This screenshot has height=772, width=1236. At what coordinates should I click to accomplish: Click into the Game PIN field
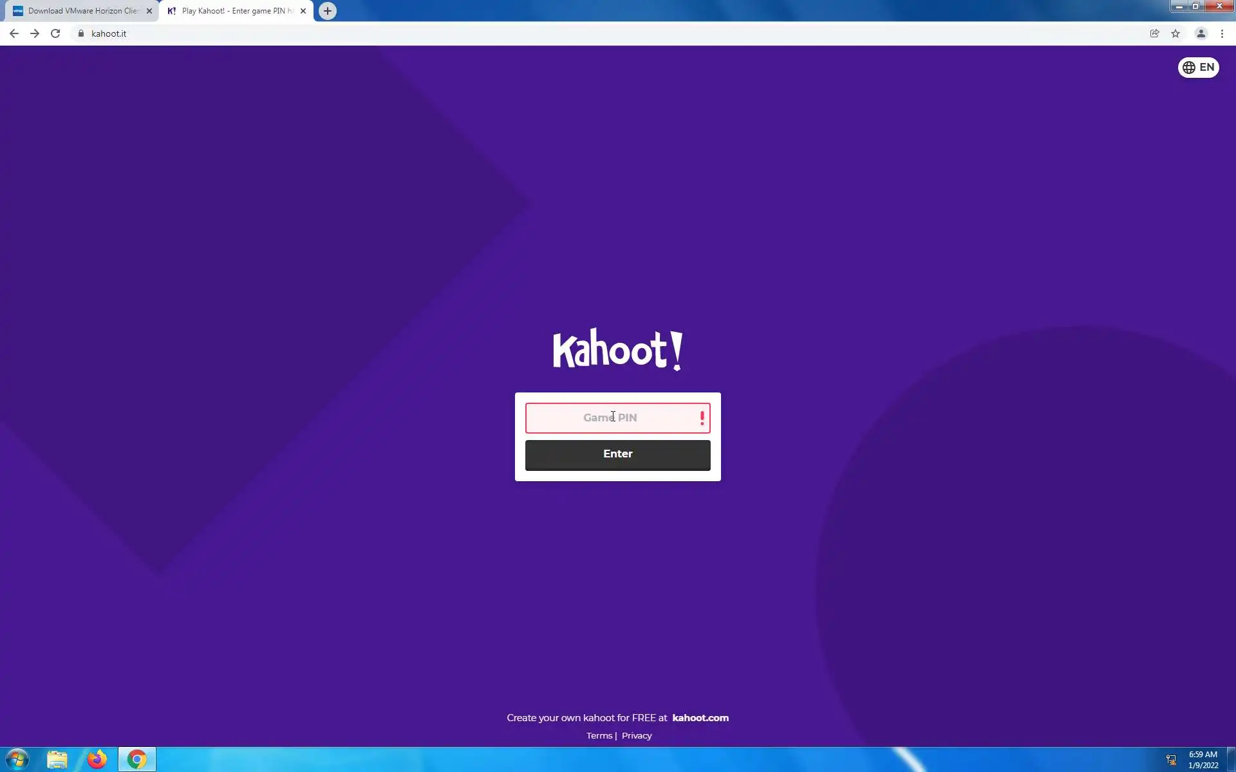pos(610,418)
